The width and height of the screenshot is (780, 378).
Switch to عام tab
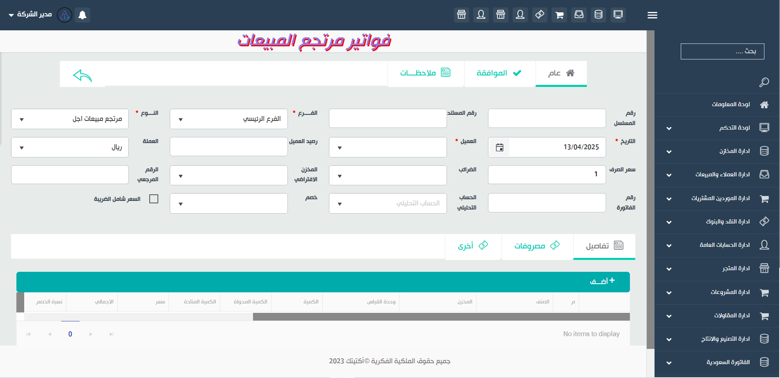(561, 73)
